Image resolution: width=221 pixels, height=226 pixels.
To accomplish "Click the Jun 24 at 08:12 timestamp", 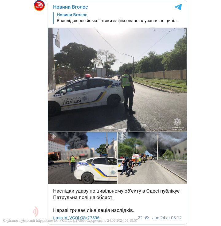I will click(x=167, y=218).
